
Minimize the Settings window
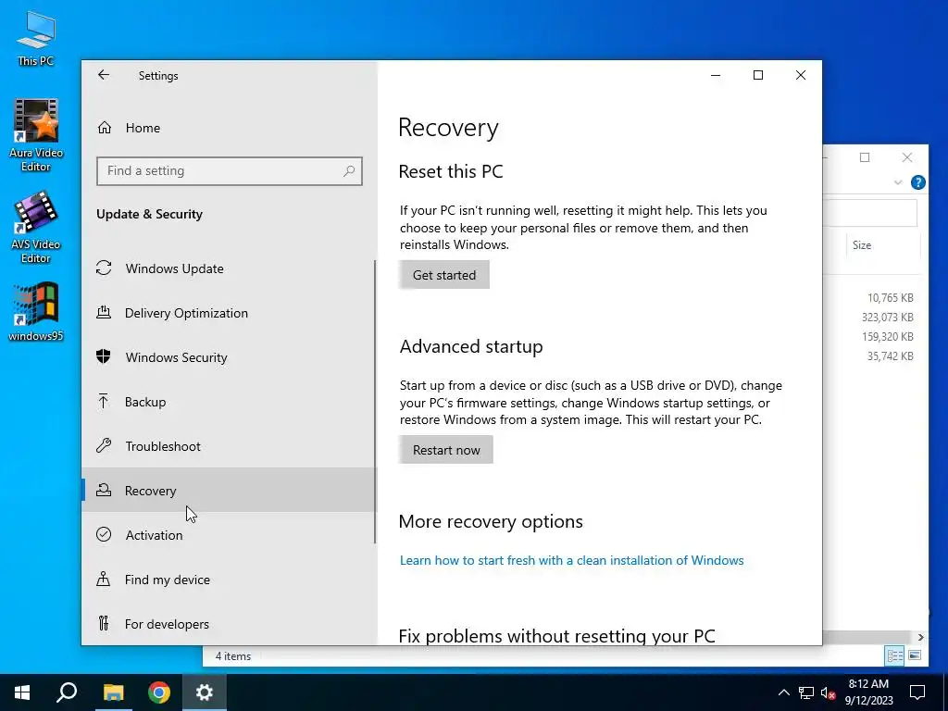pos(716,75)
